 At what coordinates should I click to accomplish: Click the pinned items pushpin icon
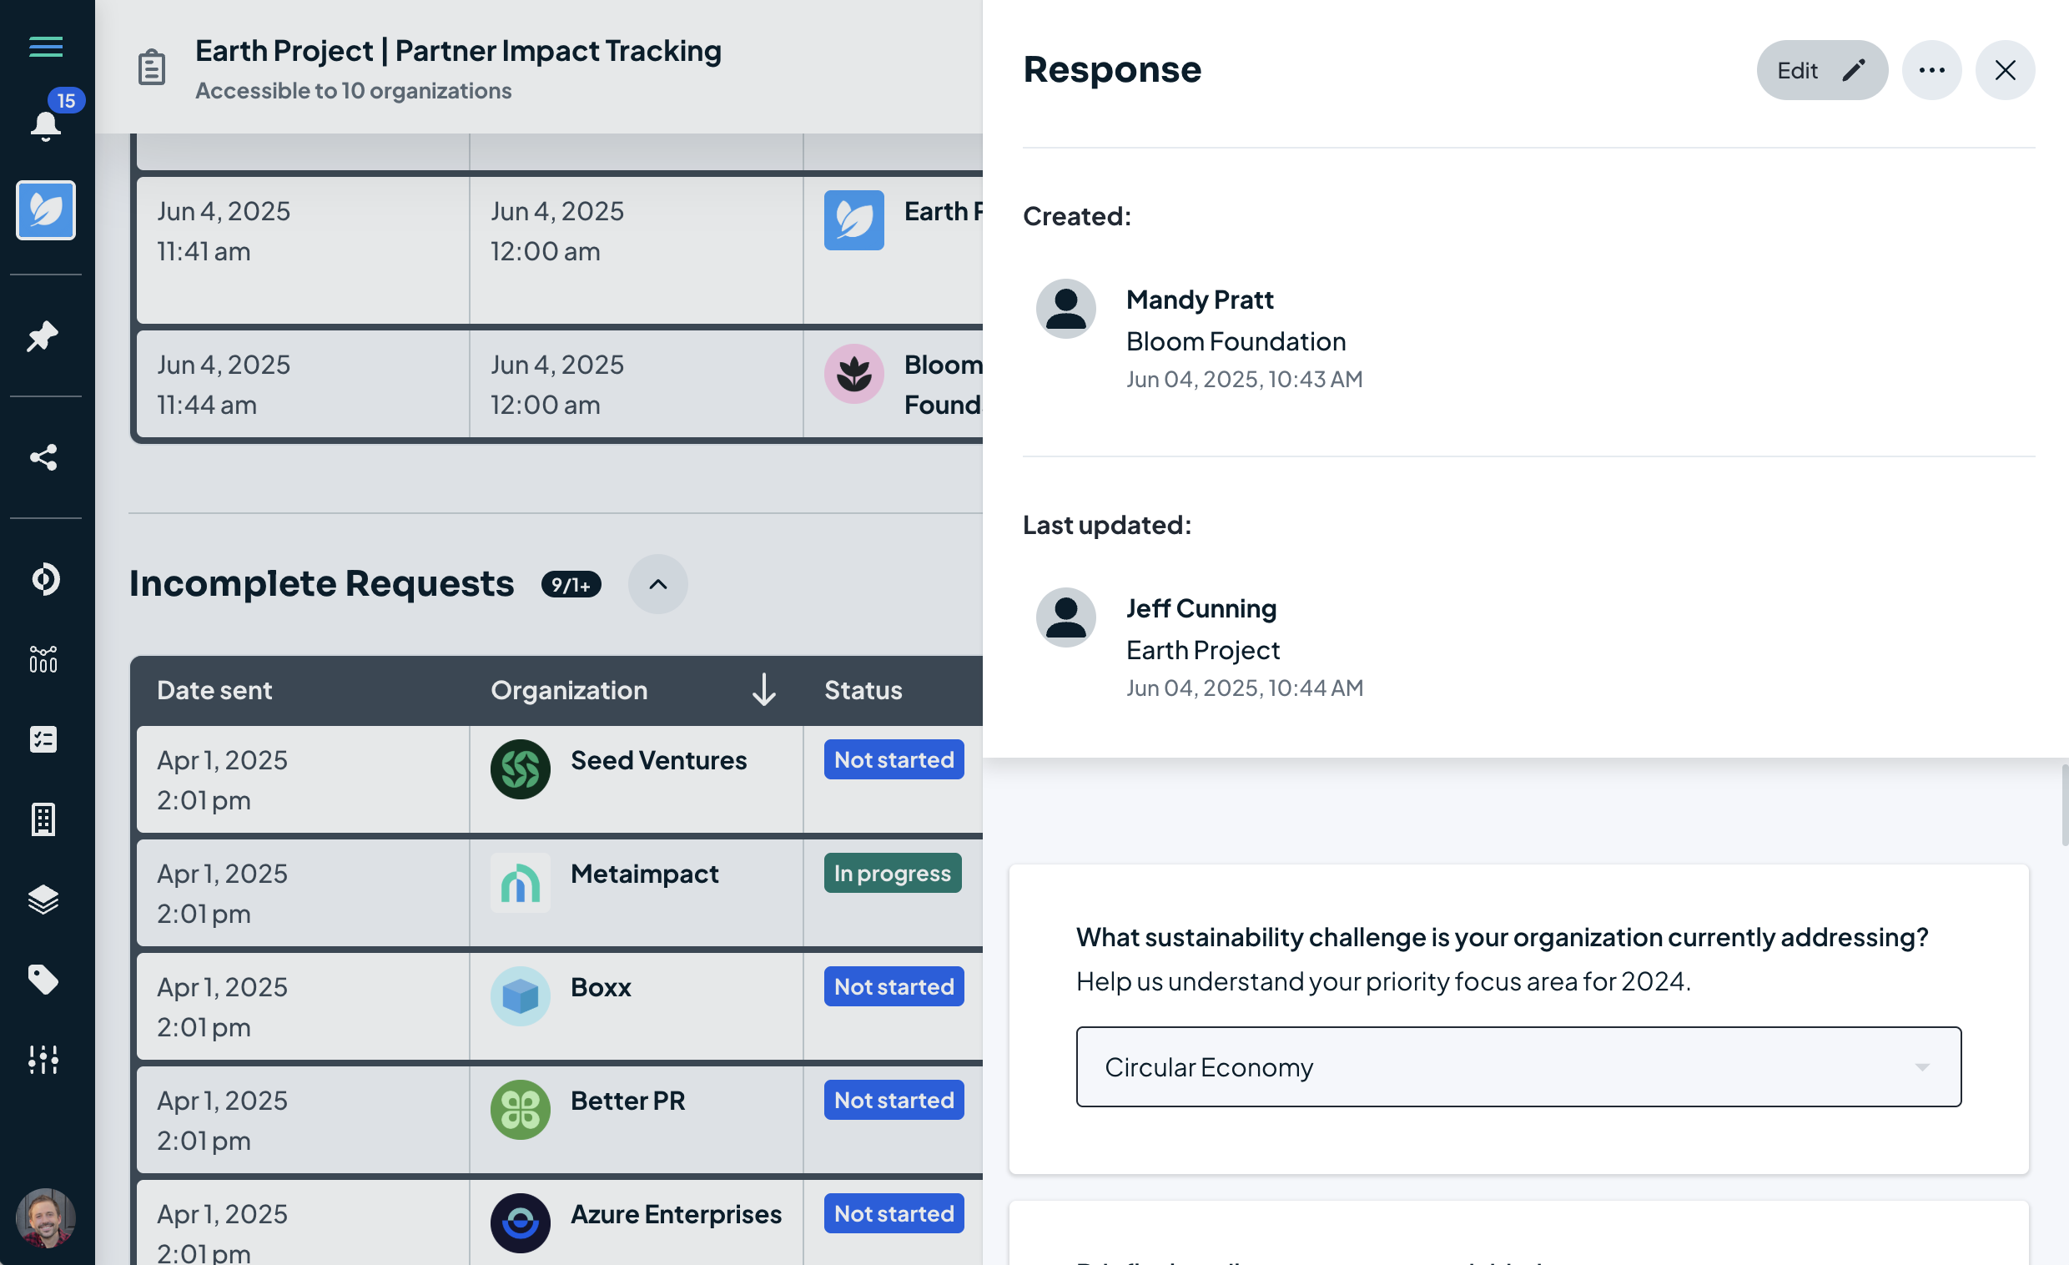click(x=43, y=336)
